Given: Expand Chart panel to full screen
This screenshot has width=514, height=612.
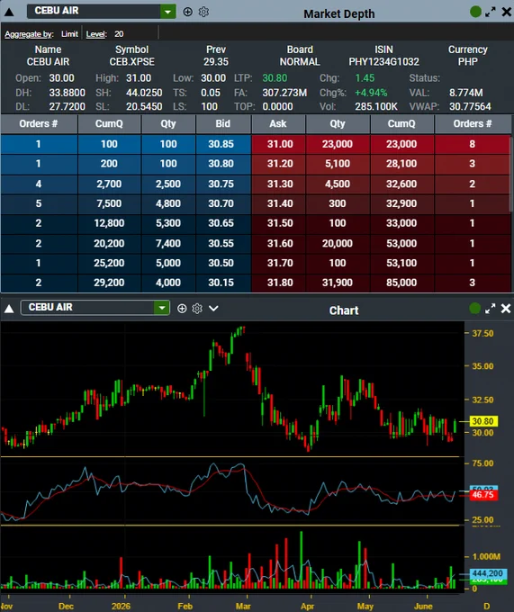Looking at the screenshot, I should (491, 309).
